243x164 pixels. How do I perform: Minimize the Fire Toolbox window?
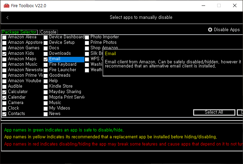(x=203, y=6)
